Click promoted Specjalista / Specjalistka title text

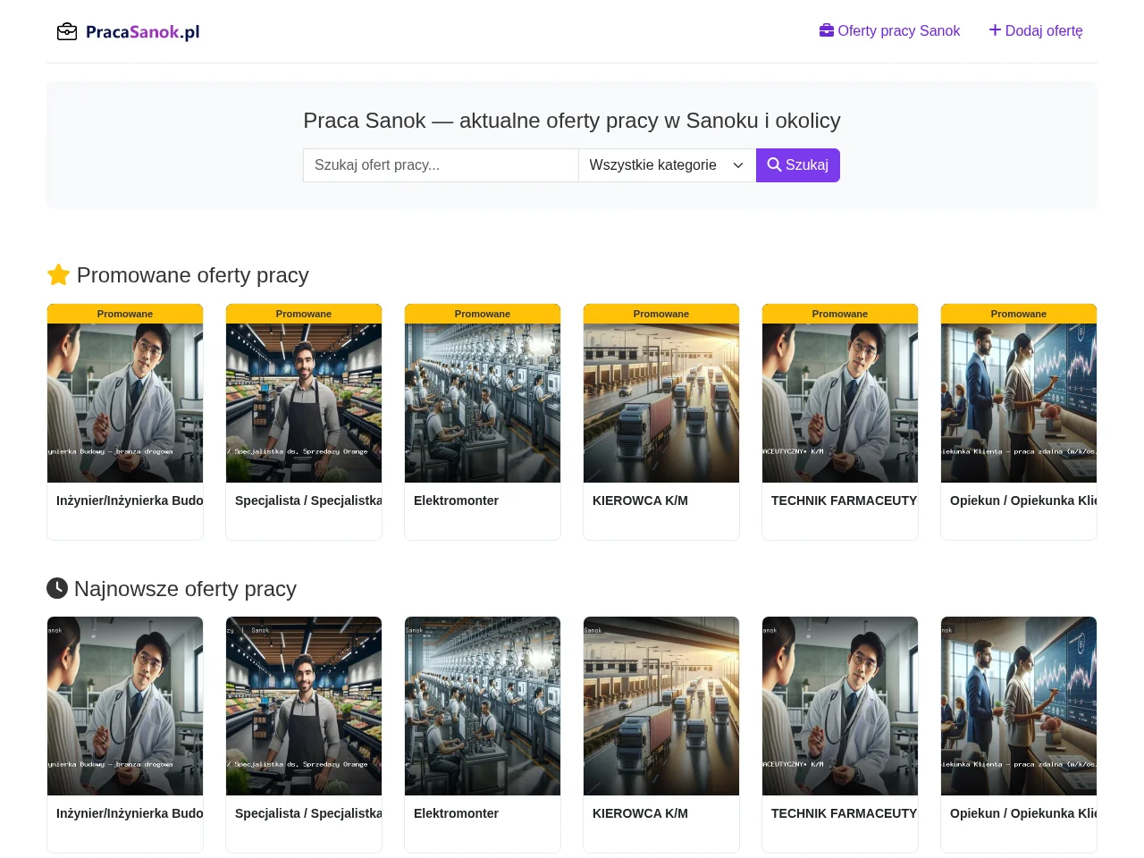pos(308,500)
